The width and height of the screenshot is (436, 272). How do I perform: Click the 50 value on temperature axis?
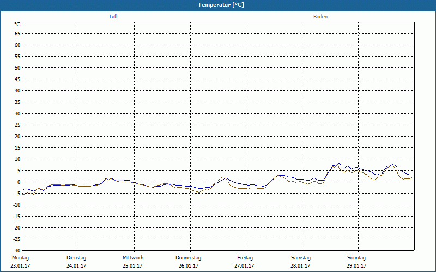tap(17, 67)
